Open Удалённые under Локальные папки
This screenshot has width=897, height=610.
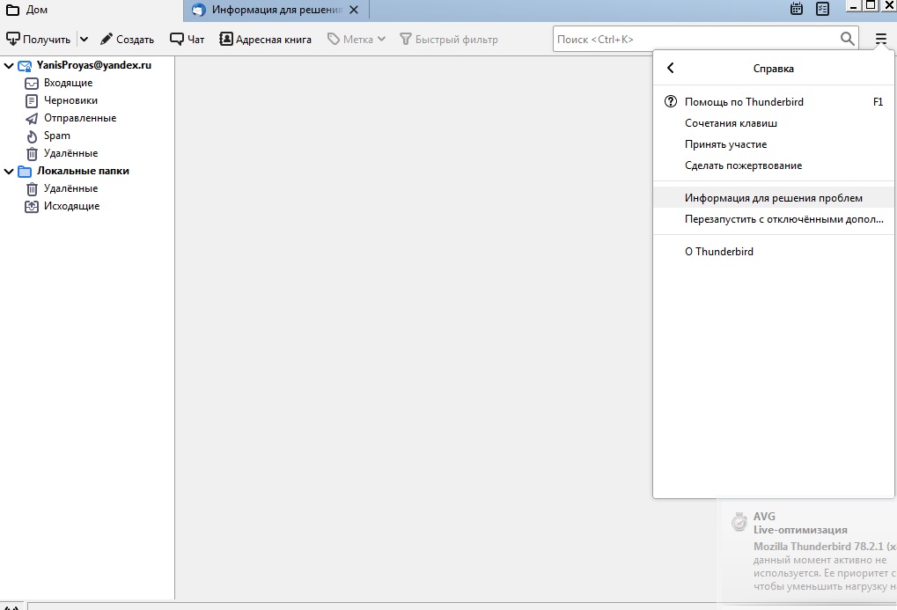71,189
